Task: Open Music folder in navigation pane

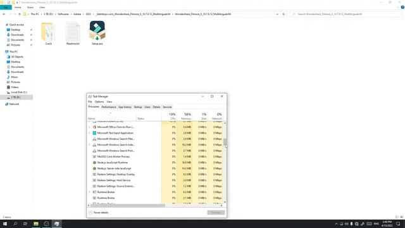Action: 15,77
